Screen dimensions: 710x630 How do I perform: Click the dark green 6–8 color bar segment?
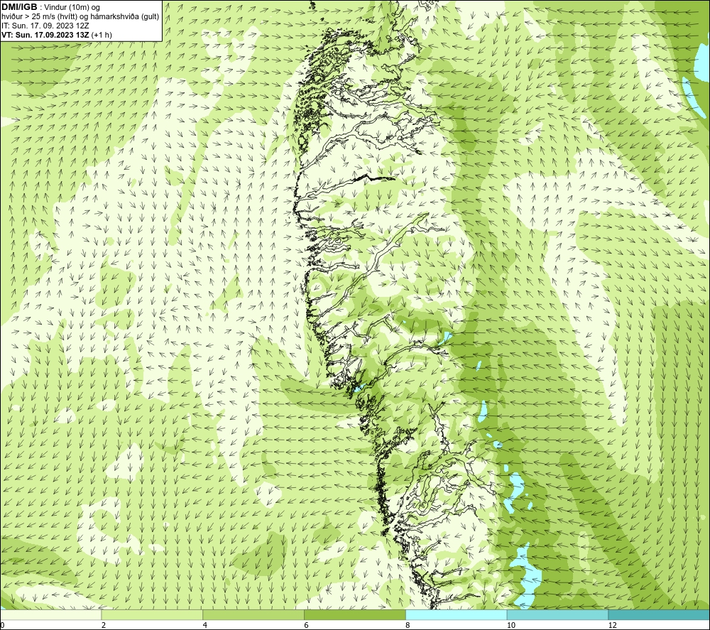point(355,614)
